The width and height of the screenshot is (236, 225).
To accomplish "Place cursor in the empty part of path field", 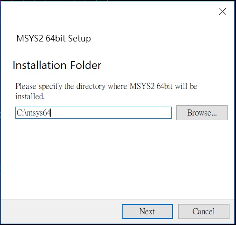I will click(111, 113).
